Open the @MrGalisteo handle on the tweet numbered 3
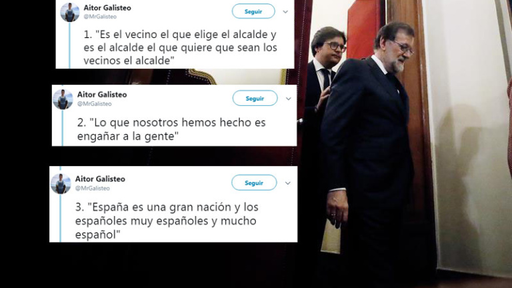Viewport: 512px width, 288px height. 93,189
